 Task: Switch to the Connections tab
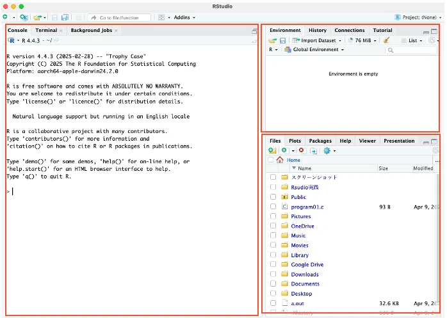pos(350,30)
